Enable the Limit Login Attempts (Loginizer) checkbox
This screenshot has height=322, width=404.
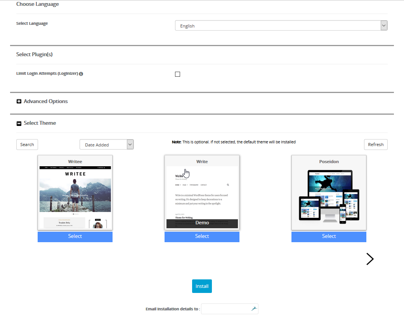(177, 74)
